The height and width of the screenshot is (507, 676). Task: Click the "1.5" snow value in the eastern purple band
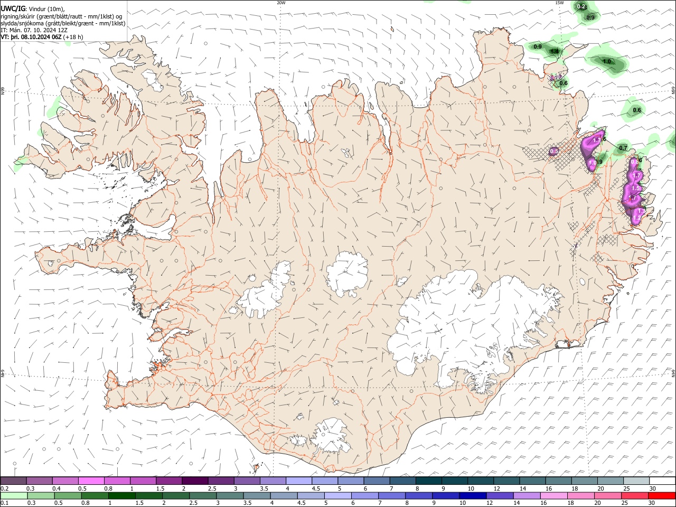coord(636,188)
